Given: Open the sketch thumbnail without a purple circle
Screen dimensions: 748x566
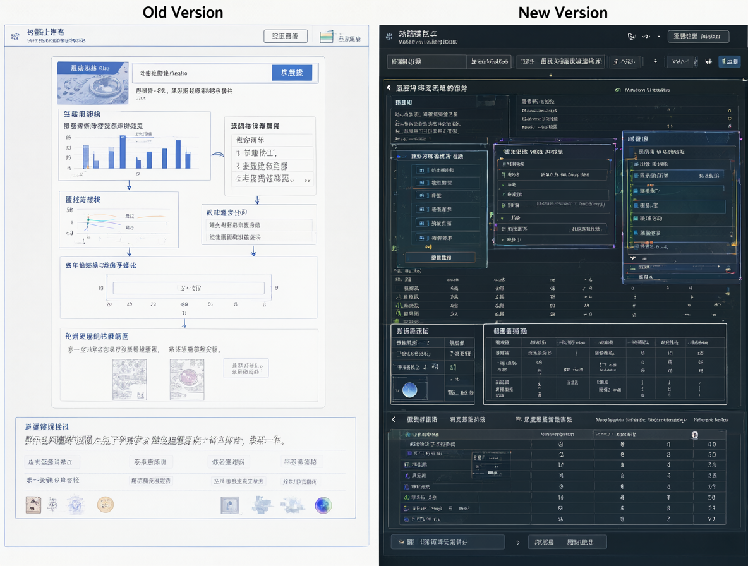Looking at the screenshot, I should click(x=130, y=379).
